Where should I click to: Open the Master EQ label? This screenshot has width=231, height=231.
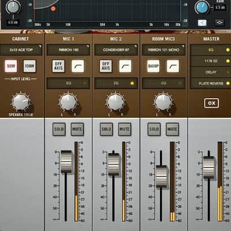tap(211, 50)
